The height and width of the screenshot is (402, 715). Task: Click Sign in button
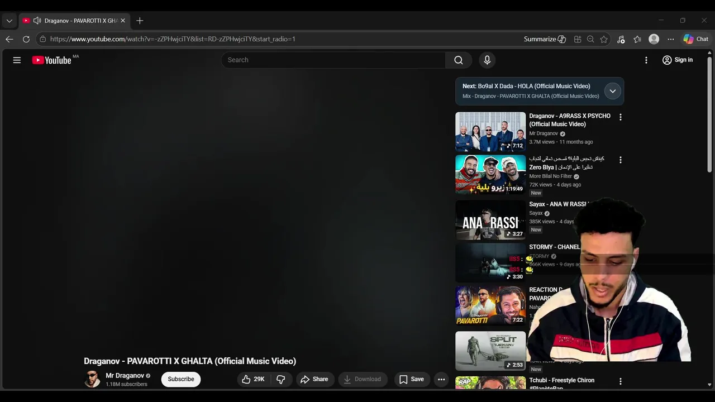coord(678,60)
